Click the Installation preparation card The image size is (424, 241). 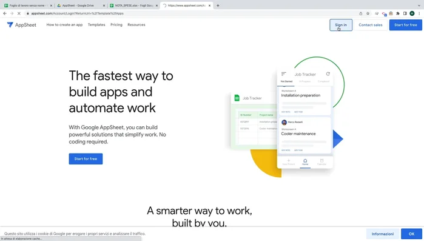[304, 101]
